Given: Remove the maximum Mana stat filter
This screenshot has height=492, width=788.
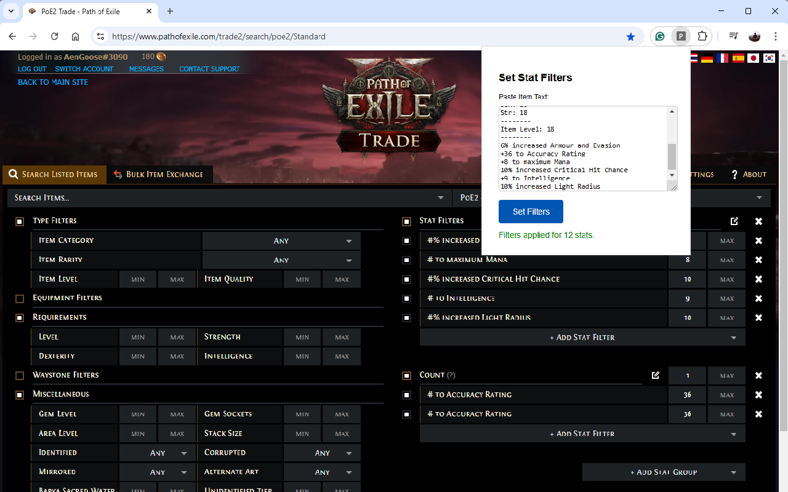Looking at the screenshot, I should [758, 260].
